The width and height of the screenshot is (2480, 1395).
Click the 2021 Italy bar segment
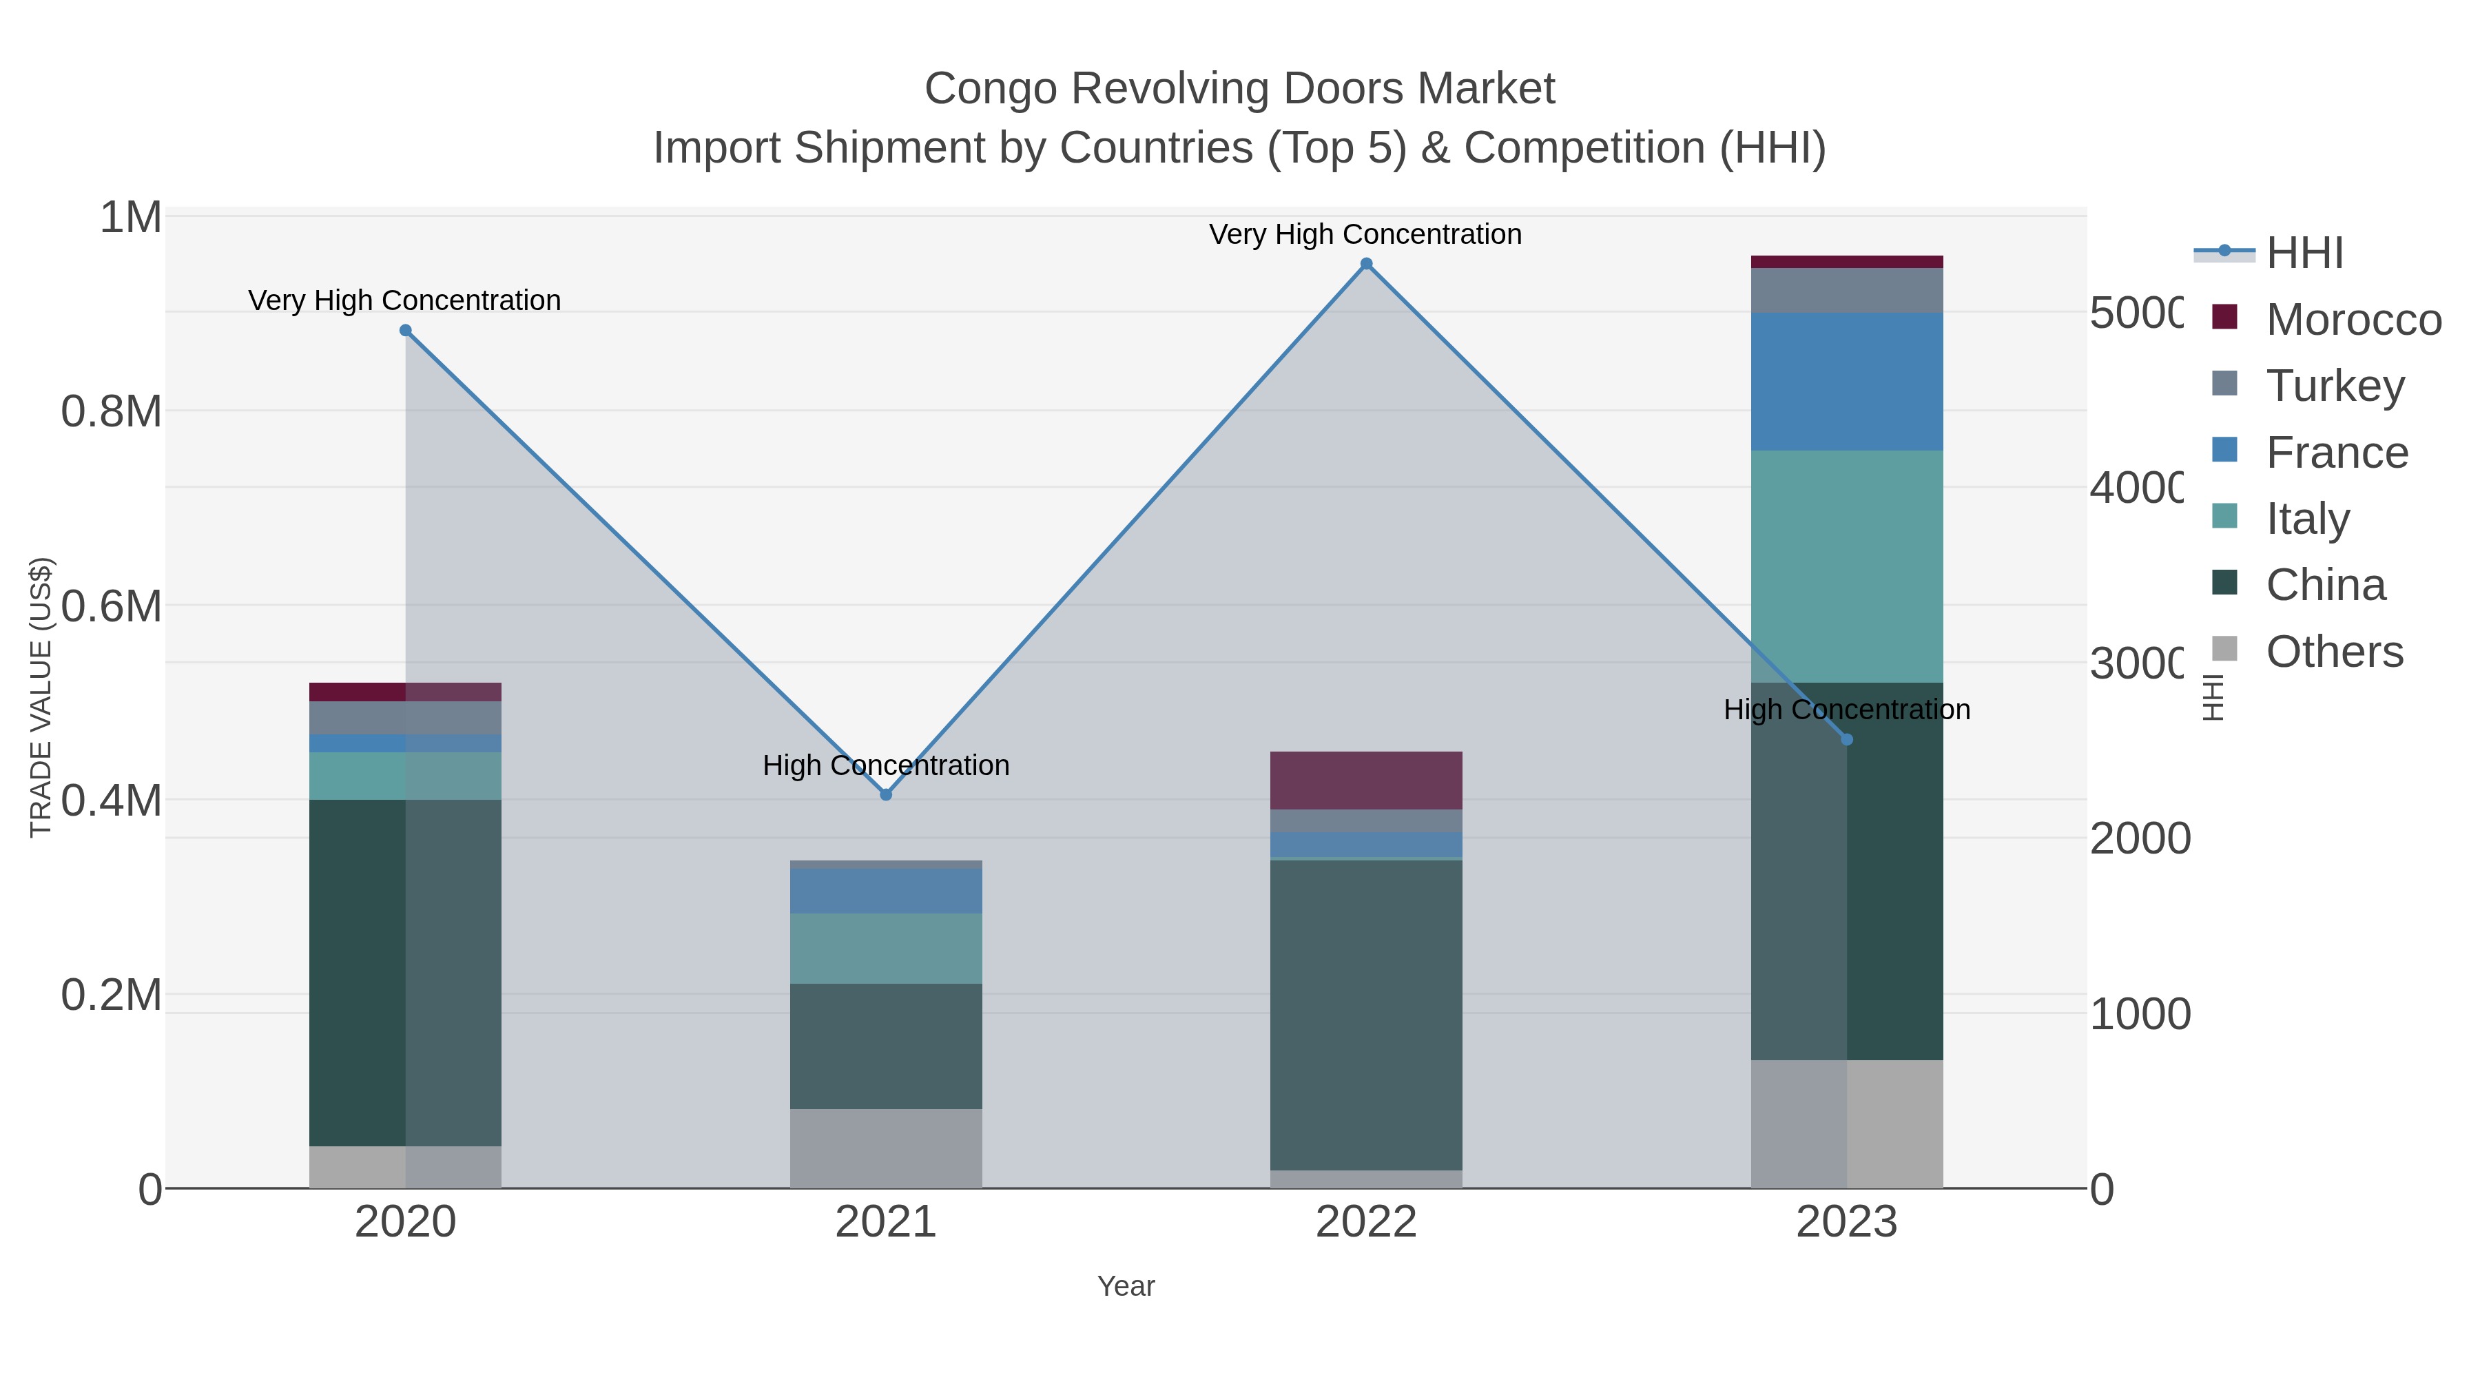click(x=886, y=949)
